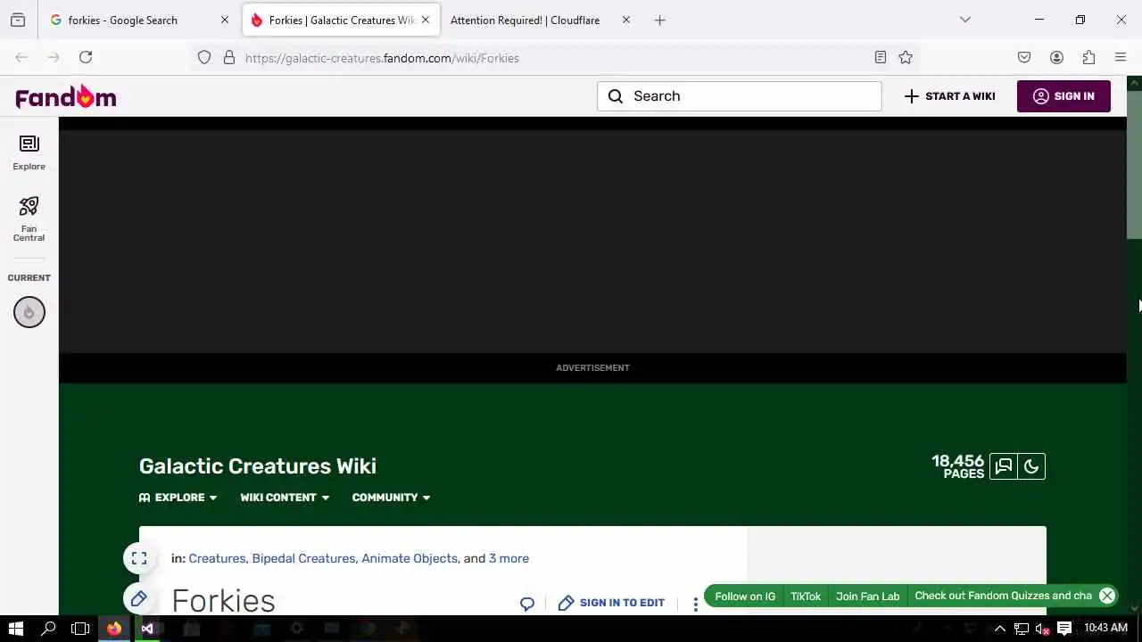This screenshot has height=642, width=1142.
Task: Close the Attention Required Cloudflare tab
Action: click(x=626, y=20)
